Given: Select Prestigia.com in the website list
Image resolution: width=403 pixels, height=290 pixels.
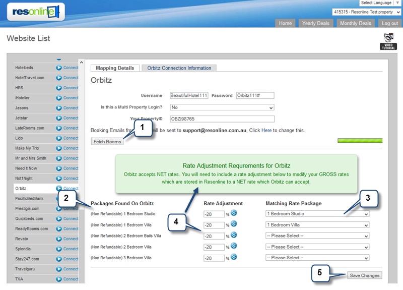Looking at the screenshot, I should (27, 208).
